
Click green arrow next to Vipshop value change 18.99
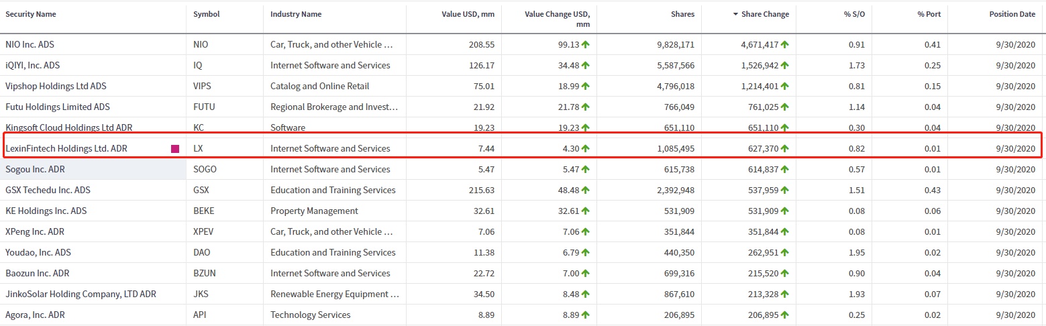[585, 87]
